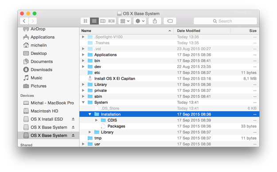This screenshot has height=172, width=277.
Task: Click the Devices sidebar heading
Action: click(27, 96)
